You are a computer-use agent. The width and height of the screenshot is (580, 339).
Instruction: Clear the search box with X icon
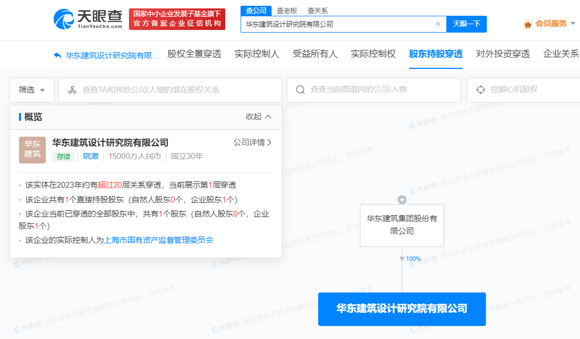(x=437, y=24)
